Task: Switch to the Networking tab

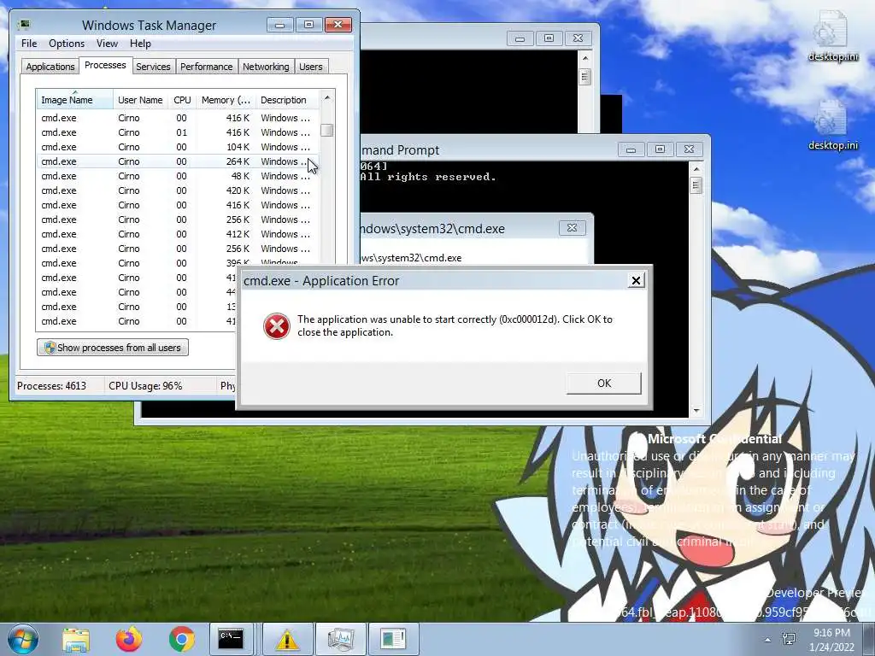Action: point(266,67)
